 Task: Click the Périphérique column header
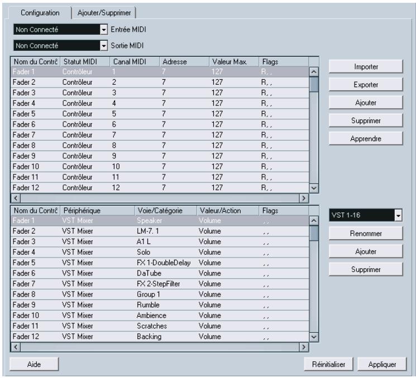tap(97, 211)
